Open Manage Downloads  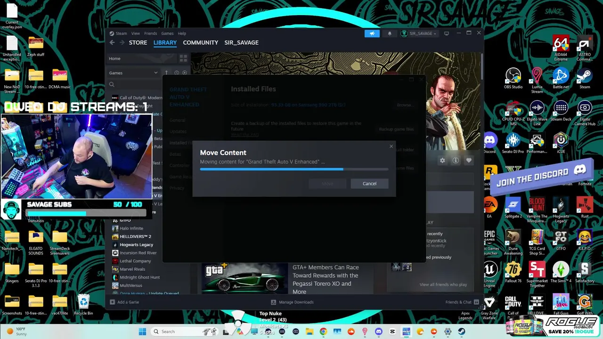click(x=292, y=302)
